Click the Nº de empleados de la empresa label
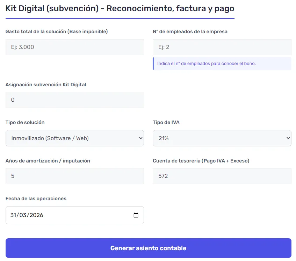296x261 pixels. pyautogui.click(x=190, y=32)
